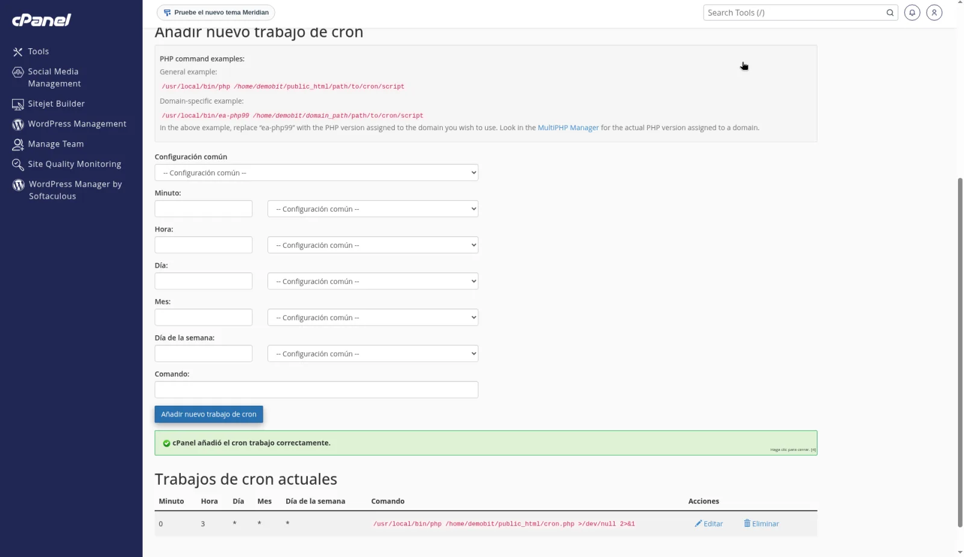
Task: Click the WordPress Management icon
Action: tap(18, 124)
